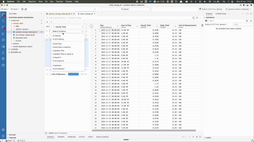Open the Run and Debug view
Viewport: 254px width, 142px height.
pyautogui.click(x=3, y=34)
